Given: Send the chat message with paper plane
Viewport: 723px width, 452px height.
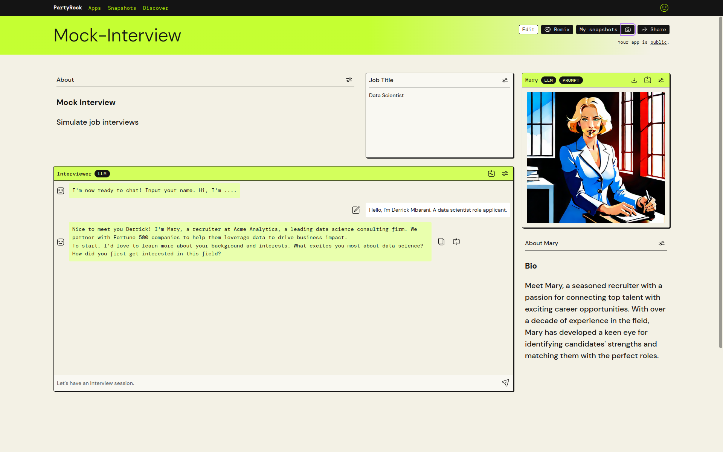Looking at the screenshot, I should tap(505, 383).
